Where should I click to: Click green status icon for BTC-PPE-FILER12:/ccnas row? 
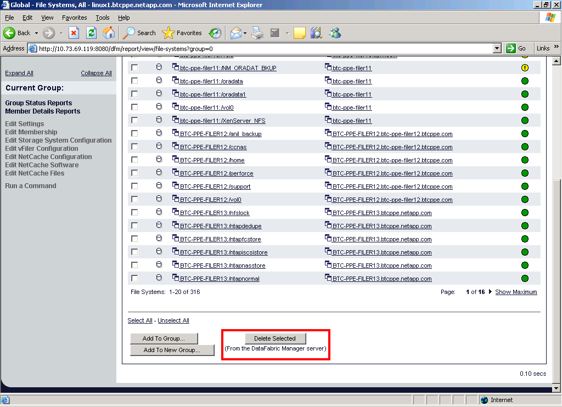pyautogui.click(x=525, y=147)
